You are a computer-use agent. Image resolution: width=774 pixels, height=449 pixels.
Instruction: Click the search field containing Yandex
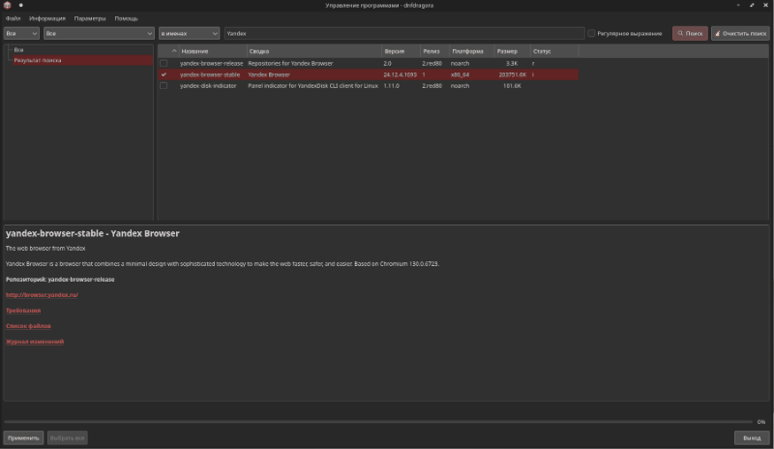[x=404, y=34]
